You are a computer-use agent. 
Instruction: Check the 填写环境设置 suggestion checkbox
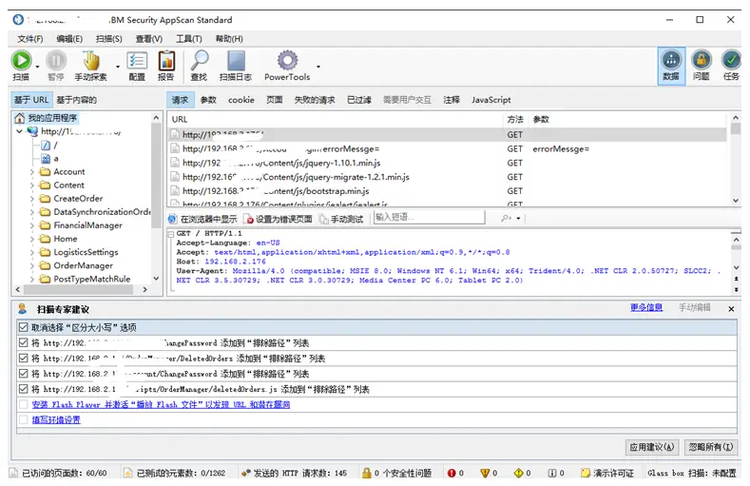pyautogui.click(x=23, y=420)
